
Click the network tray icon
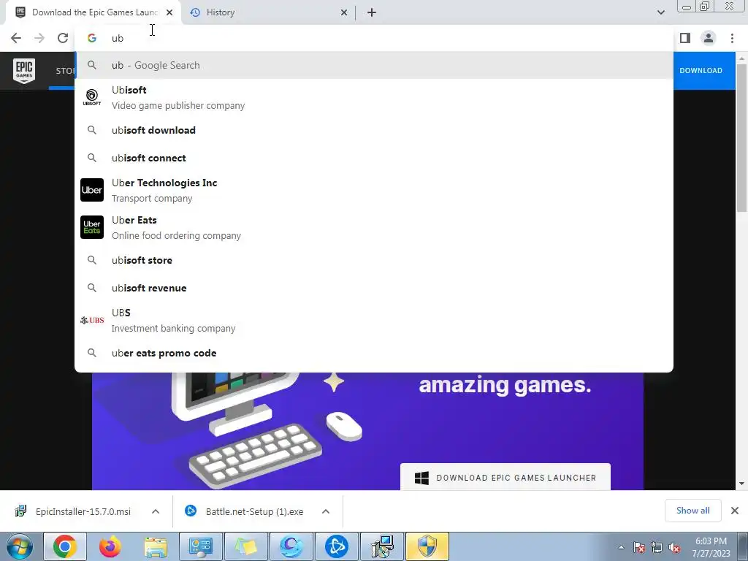click(x=657, y=548)
